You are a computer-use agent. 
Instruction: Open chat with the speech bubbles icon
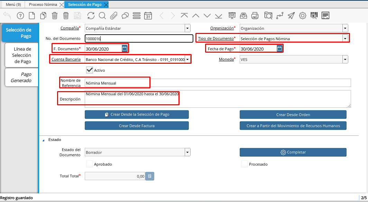coord(125,16)
